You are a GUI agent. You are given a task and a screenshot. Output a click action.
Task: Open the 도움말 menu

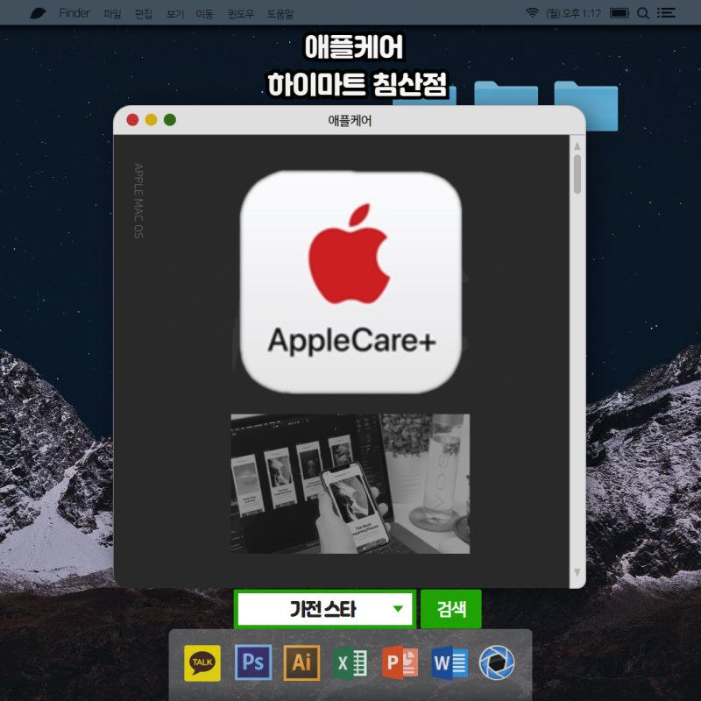280,14
